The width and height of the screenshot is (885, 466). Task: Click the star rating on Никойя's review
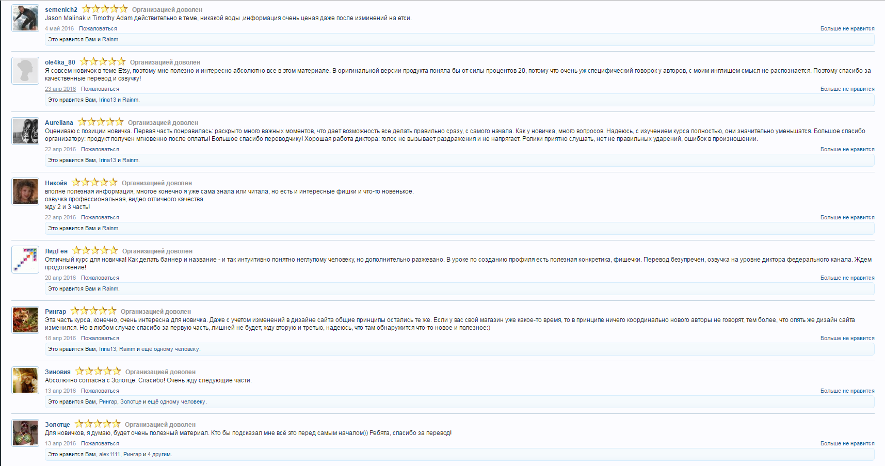click(x=94, y=182)
